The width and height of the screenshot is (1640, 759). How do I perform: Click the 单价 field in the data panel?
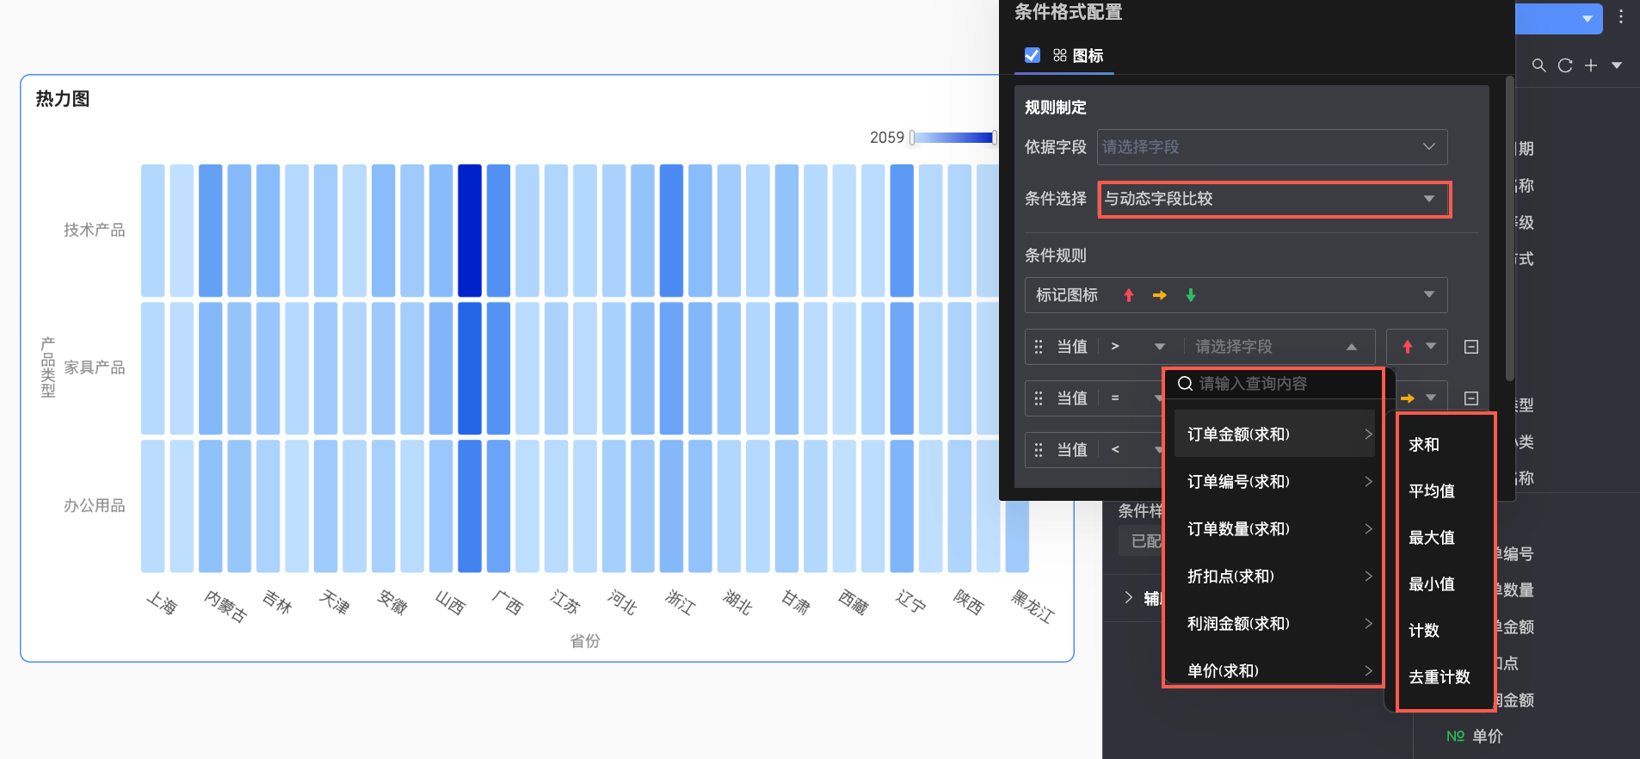(x=1487, y=737)
